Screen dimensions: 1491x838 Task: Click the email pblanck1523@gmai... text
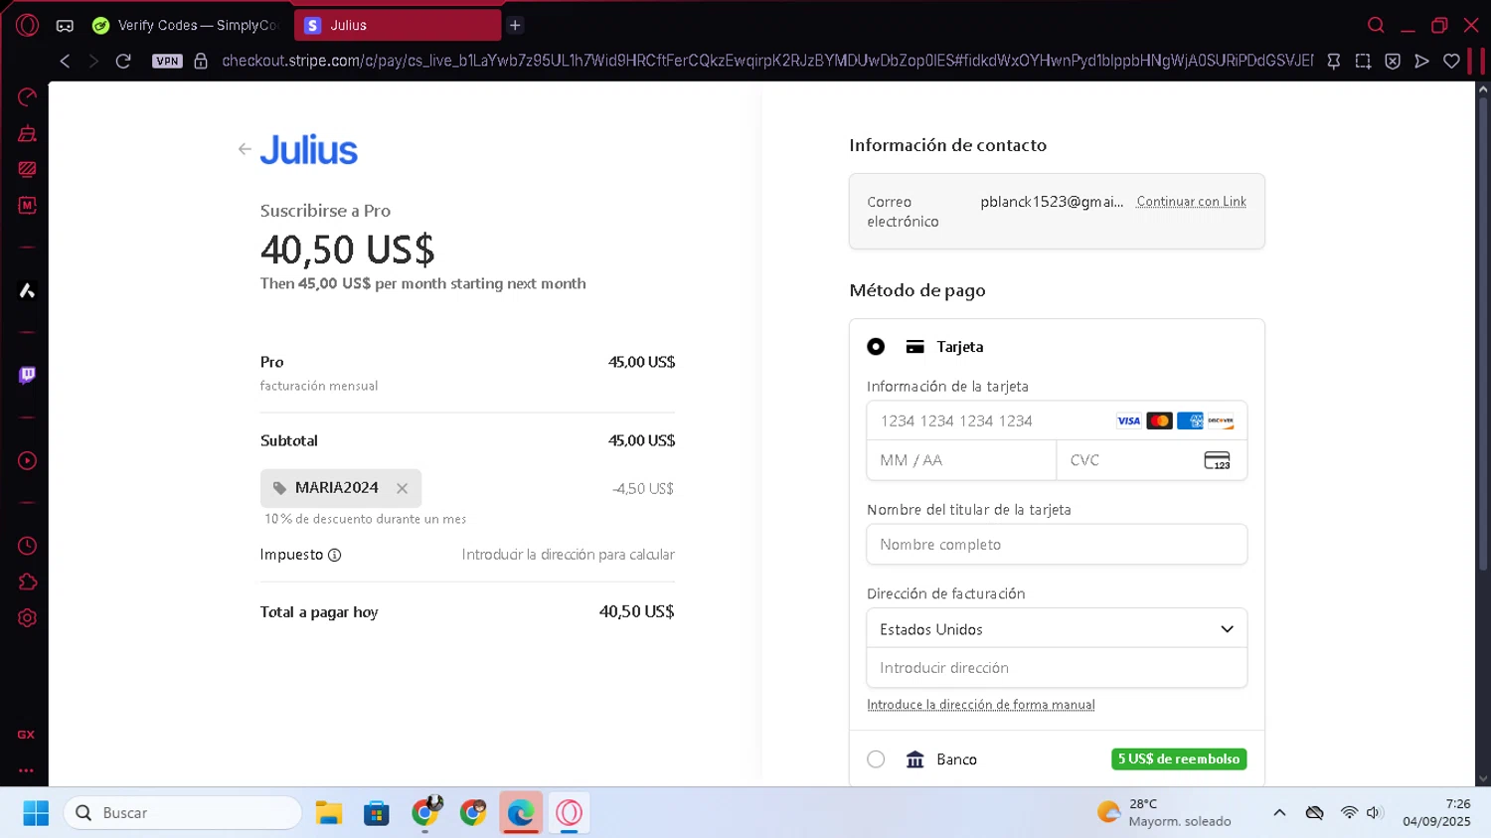tap(1052, 202)
